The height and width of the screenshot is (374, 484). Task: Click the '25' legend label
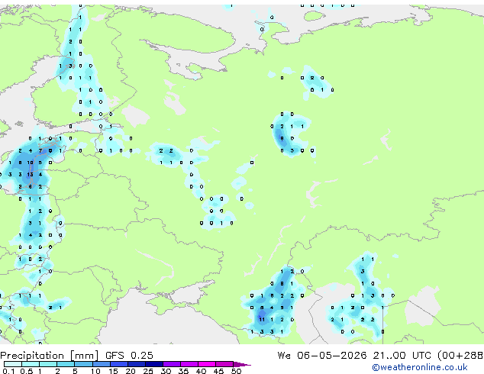point(148,371)
